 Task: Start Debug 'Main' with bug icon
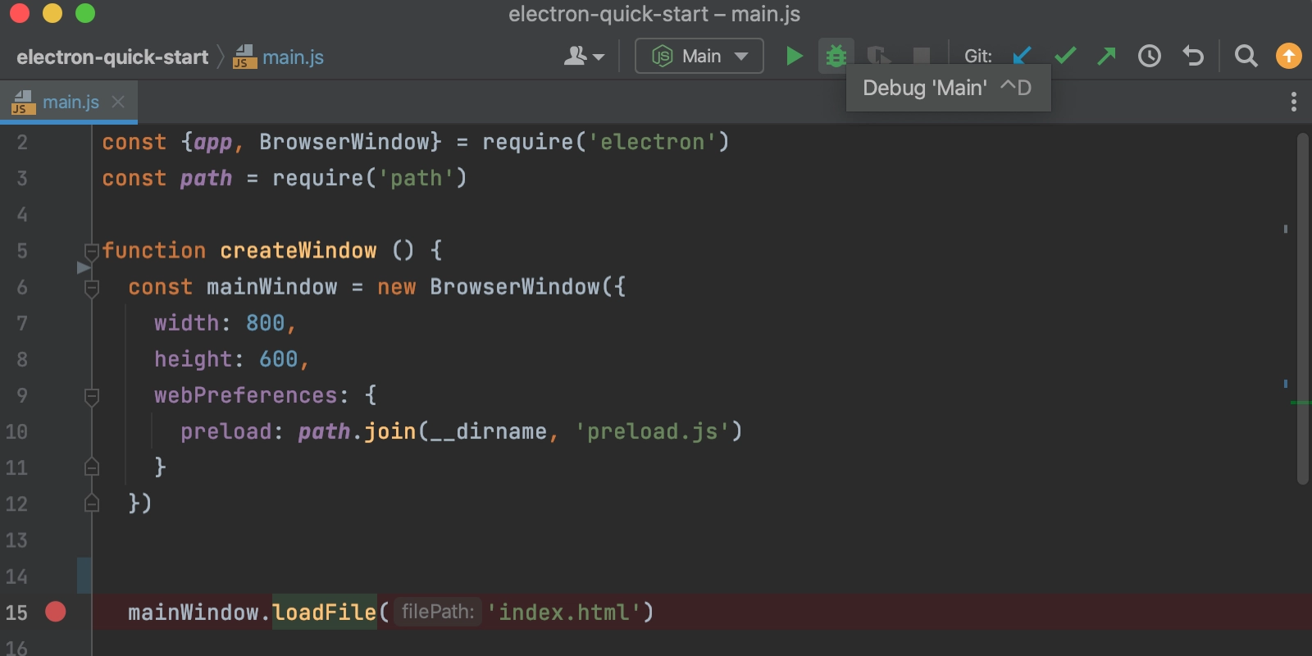click(x=836, y=56)
